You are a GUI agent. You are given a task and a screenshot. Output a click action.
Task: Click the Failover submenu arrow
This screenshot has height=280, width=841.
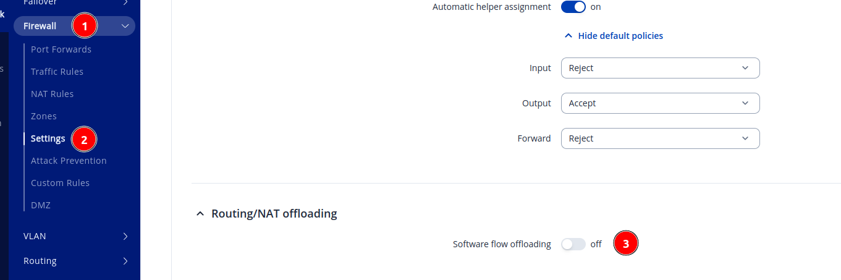pos(125,2)
